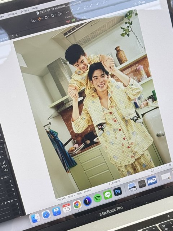
Task: Click the 1/125 s shutter speed readout
Action: (x=71, y=196)
